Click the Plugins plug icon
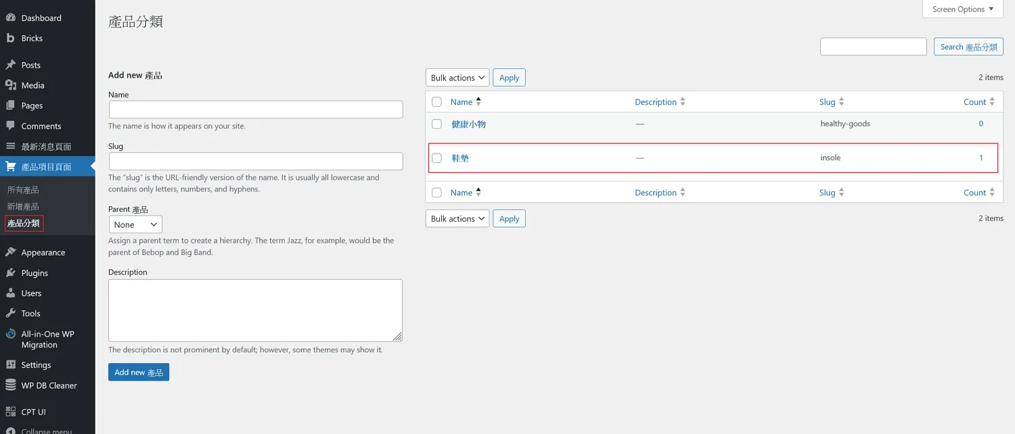The width and height of the screenshot is (1015, 434). coord(10,273)
